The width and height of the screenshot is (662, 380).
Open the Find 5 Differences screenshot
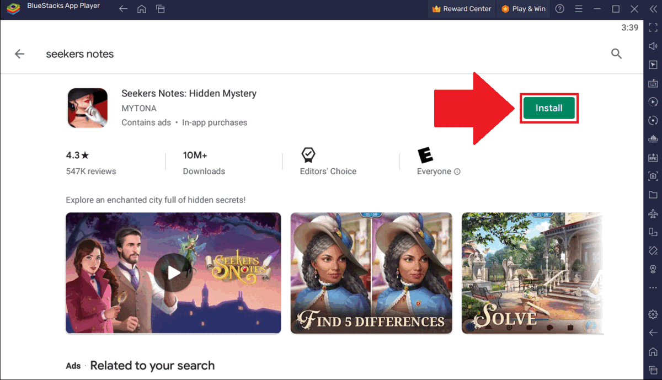coord(371,273)
